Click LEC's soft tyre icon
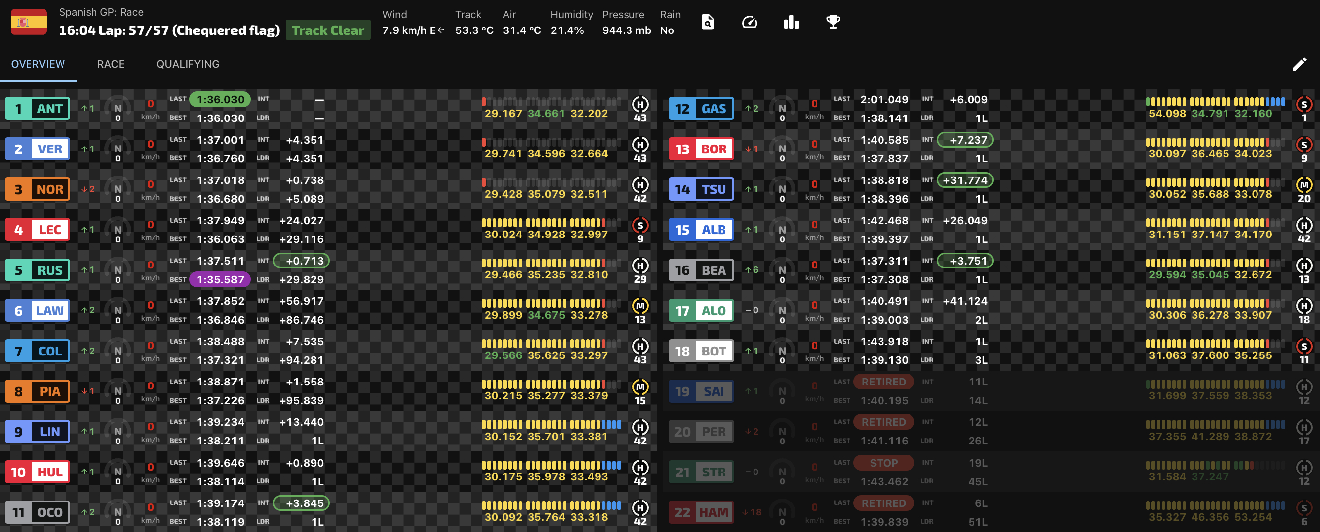This screenshot has width=1320, height=532. pyautogui.click(x=640, y=225)
